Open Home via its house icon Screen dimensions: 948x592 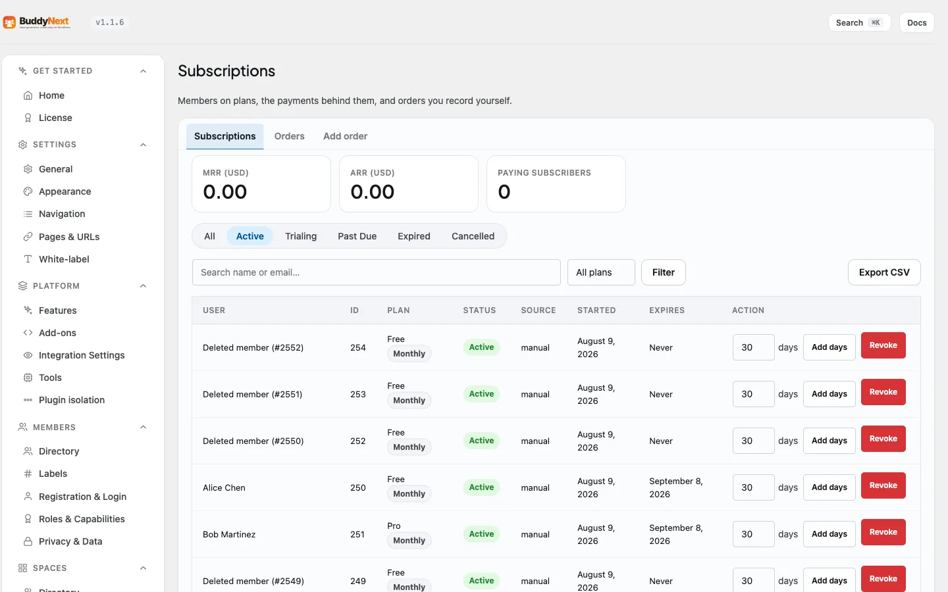point(28,95)
